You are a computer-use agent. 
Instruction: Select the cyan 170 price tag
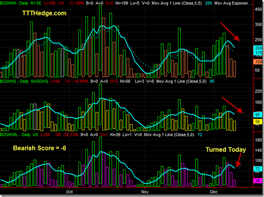click(x=258, y=53)
